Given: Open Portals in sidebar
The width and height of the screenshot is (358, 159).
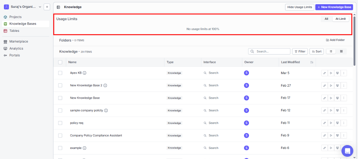Looking at the screenshot, I should click(26, 55).
